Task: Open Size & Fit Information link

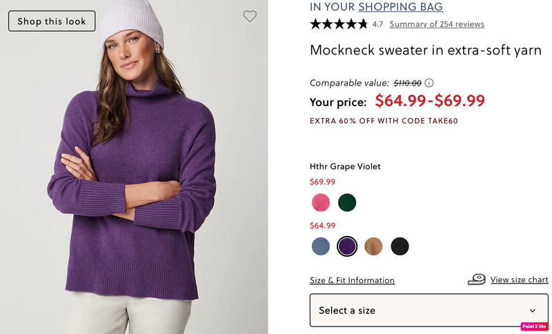Action: [x=352, y=280]
